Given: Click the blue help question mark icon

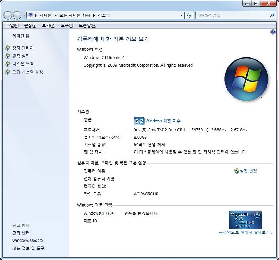Looking at the screenshot, I should click(273, 32).
